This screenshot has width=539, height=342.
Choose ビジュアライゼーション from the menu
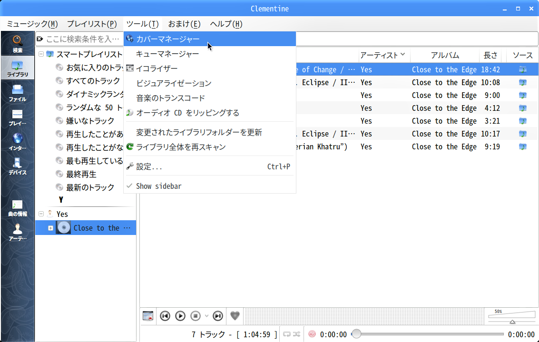(x=210, y=83)
